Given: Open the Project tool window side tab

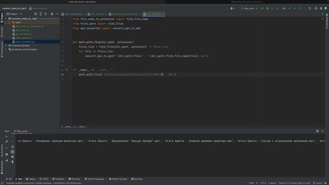Looking at the screenshot, I should (x=2, y=18).
